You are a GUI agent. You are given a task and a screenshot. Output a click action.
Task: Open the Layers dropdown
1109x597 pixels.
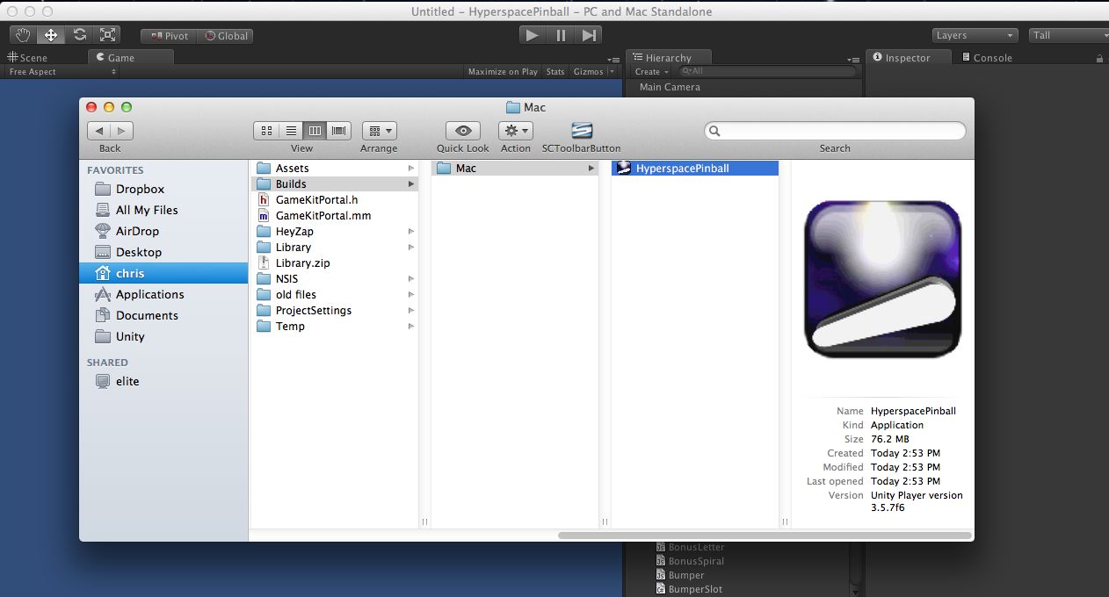[974, 34]
